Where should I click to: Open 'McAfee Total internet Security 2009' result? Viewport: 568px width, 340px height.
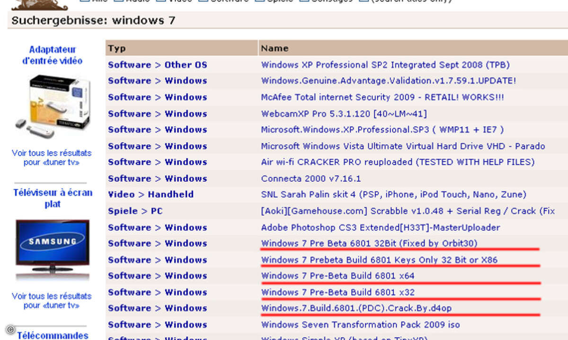coord(382,97)
